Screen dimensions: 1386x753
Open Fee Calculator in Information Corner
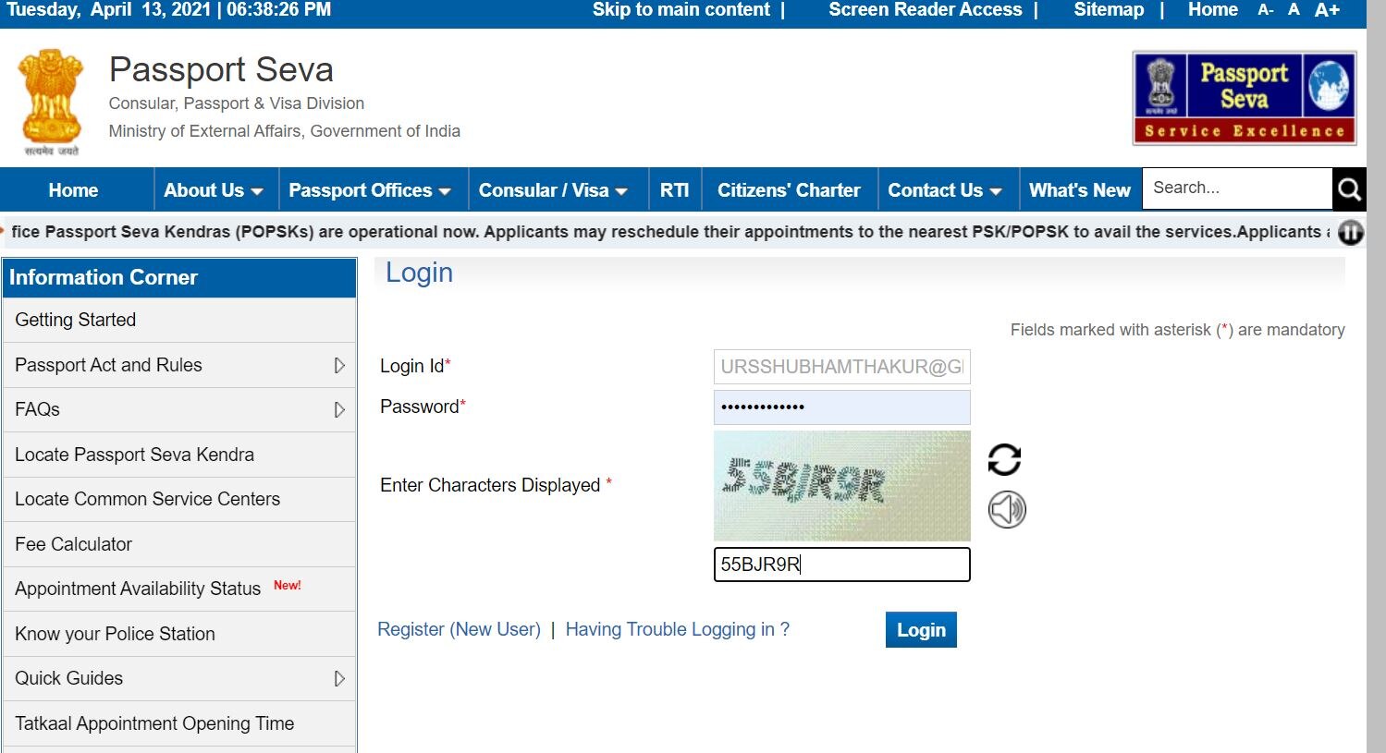click(74, 544)
